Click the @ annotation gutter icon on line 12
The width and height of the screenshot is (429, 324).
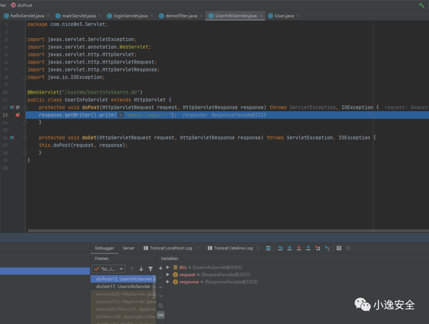(17, 108)
